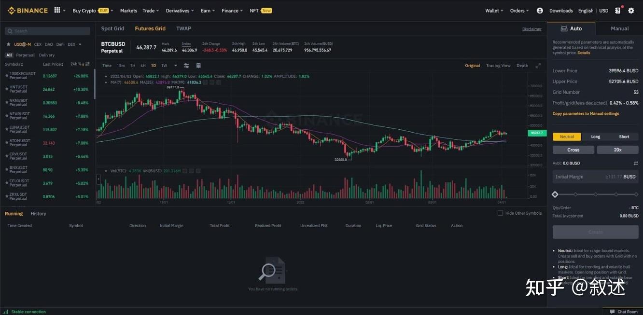Favorite the LUNAUSDT Perpetual star
Image resolution: width=643 pixels, height=315 pixels.
[7, 130]
